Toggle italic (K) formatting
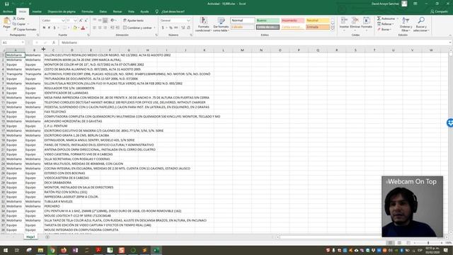This screenshot has width=453, height=255. 49,28
